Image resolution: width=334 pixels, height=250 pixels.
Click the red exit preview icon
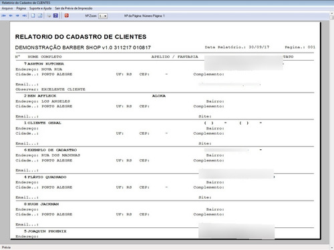[67, 15]
